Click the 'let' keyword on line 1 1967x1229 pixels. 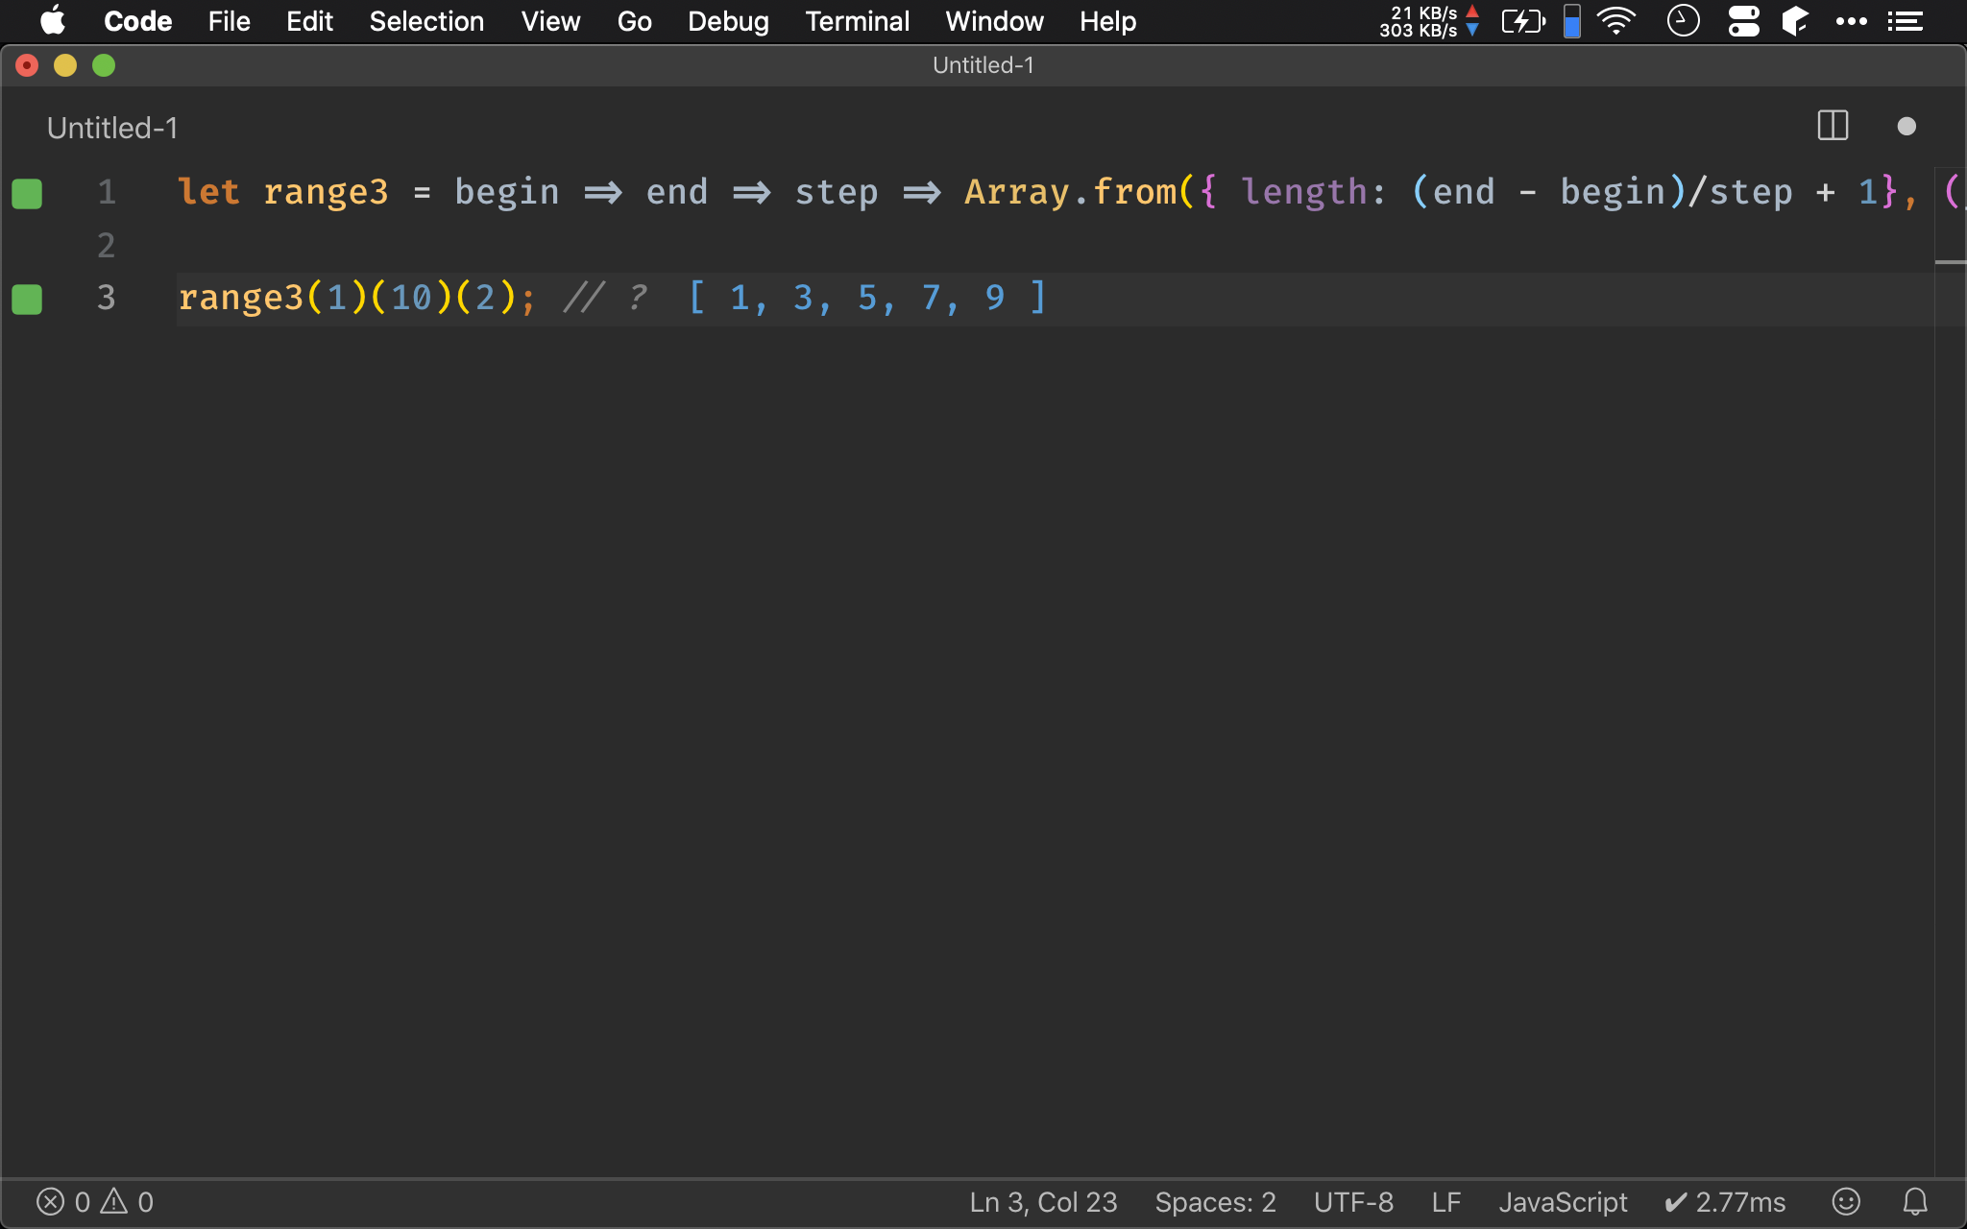pos(208,192)
